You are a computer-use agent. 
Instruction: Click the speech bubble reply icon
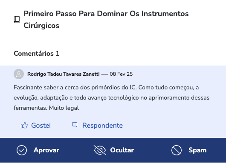click(x=75, y=125)
